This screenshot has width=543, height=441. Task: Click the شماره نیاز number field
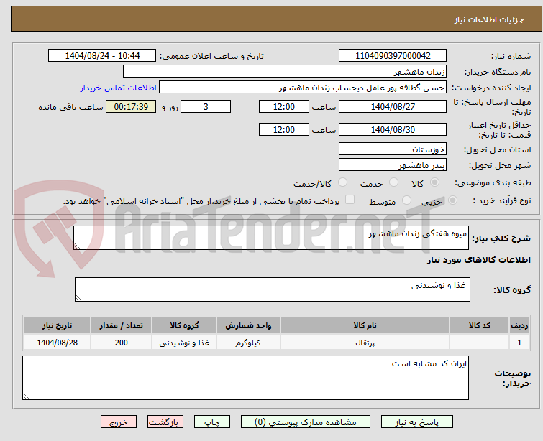tap(393, 55)
